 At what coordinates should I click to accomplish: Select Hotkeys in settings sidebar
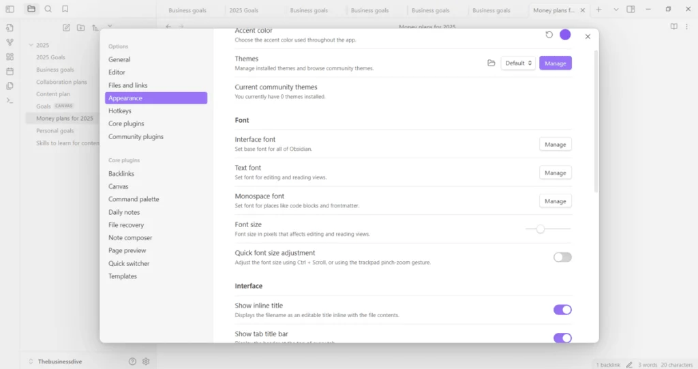coord(120,110)
